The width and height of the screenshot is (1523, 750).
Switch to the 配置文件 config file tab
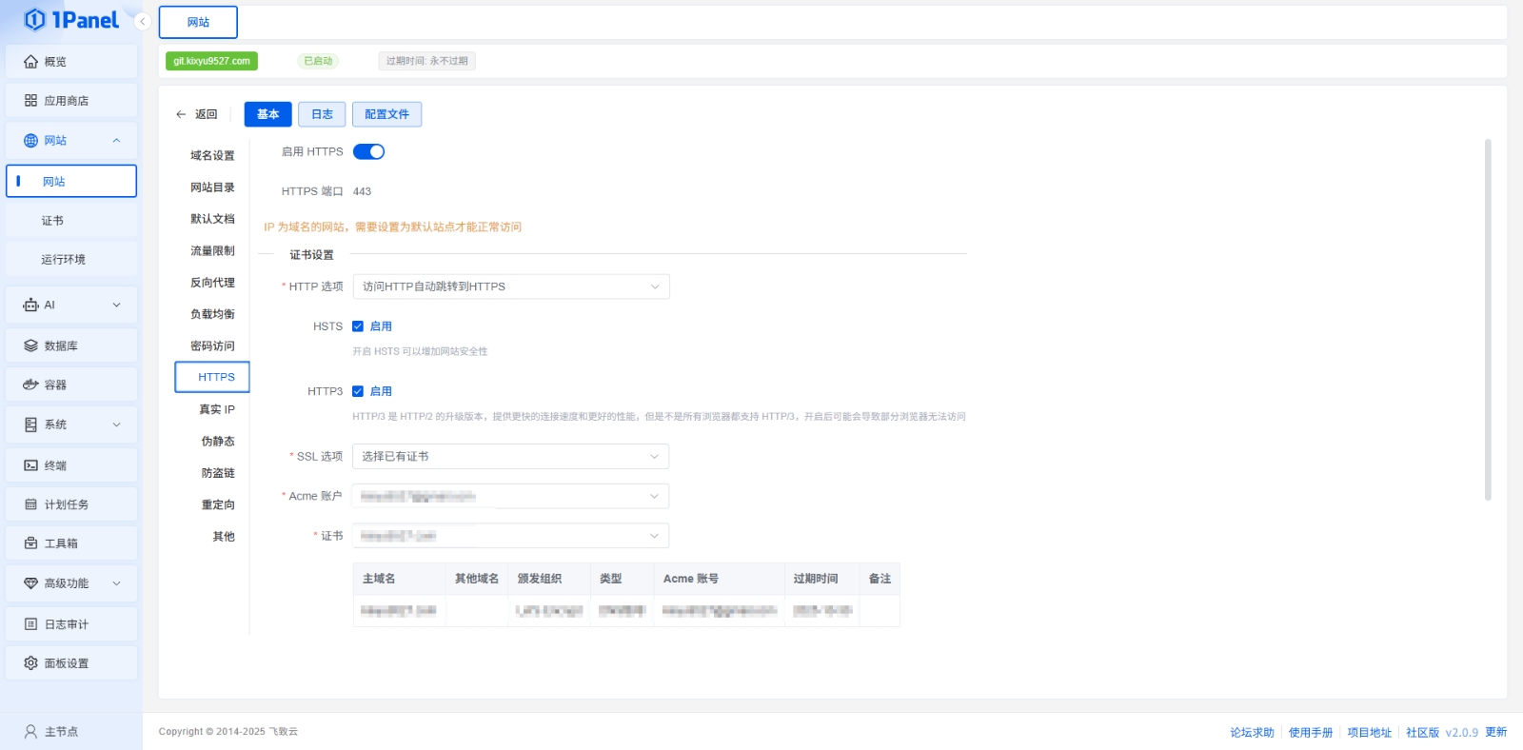pyautogui.click(x=386, y=114)
